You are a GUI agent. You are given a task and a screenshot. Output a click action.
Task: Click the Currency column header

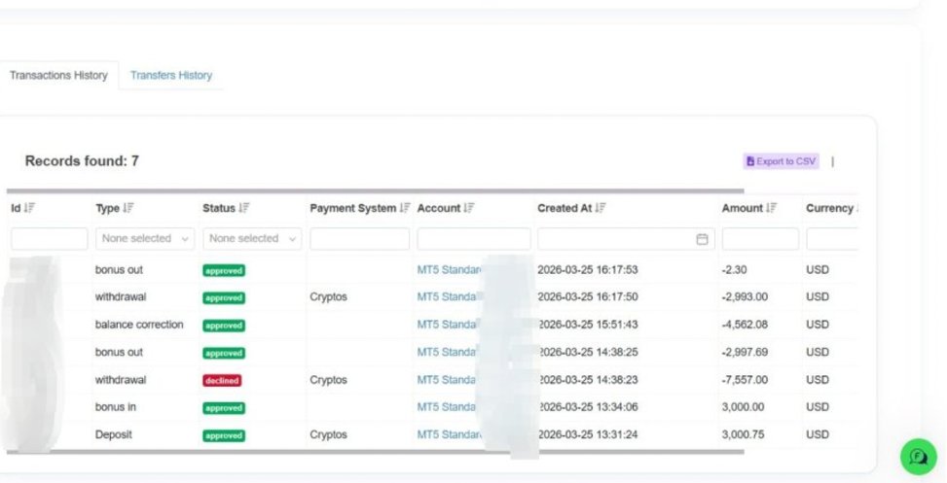830,208
